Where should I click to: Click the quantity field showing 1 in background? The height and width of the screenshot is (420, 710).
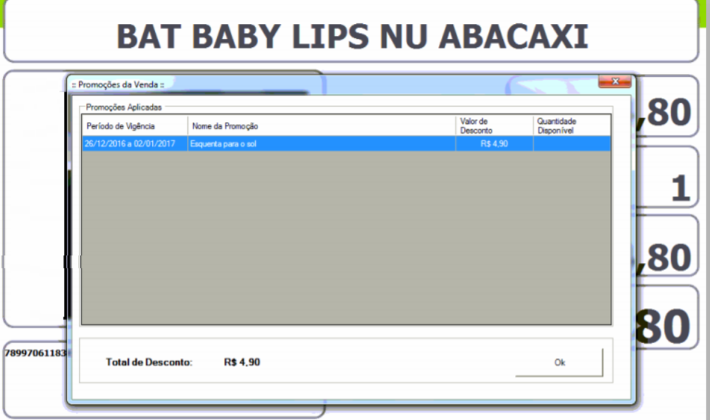coord(666,178)
